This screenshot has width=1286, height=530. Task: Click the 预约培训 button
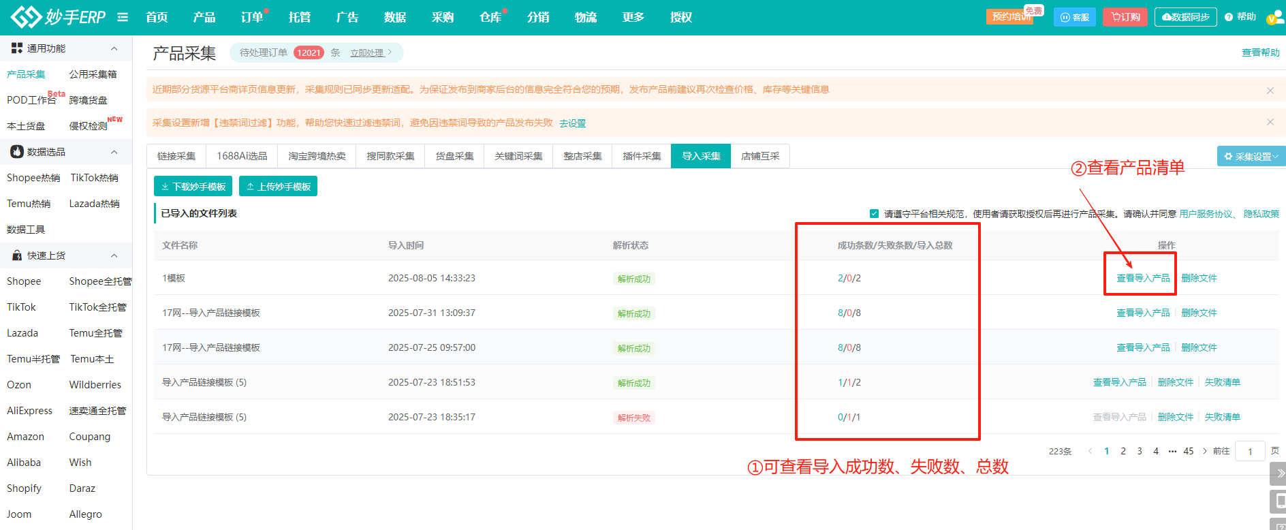pyautogui.click(x=1009, y=17)
